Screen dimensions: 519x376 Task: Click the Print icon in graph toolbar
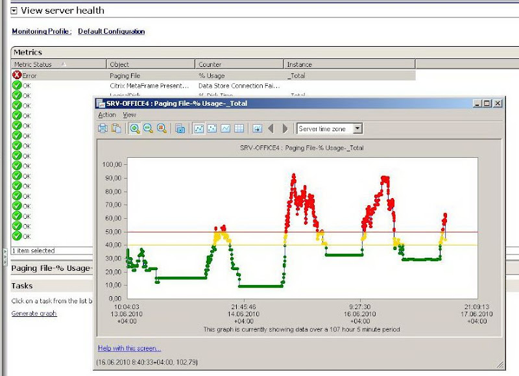tap(103, 129)
